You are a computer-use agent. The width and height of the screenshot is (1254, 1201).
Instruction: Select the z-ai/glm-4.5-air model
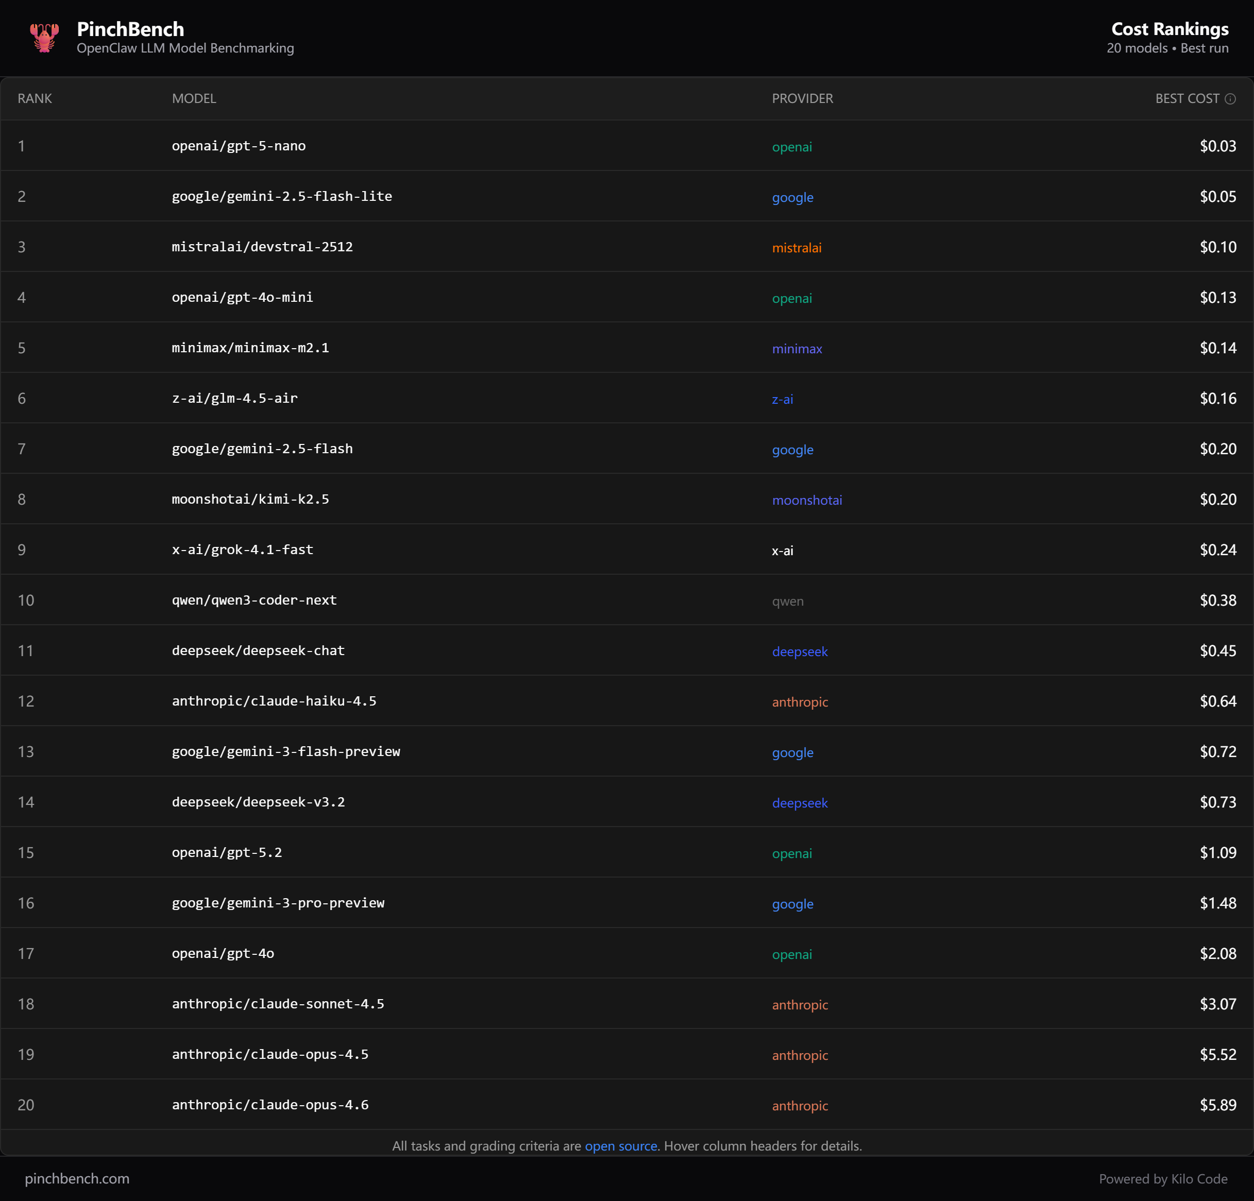pos(234,399)
